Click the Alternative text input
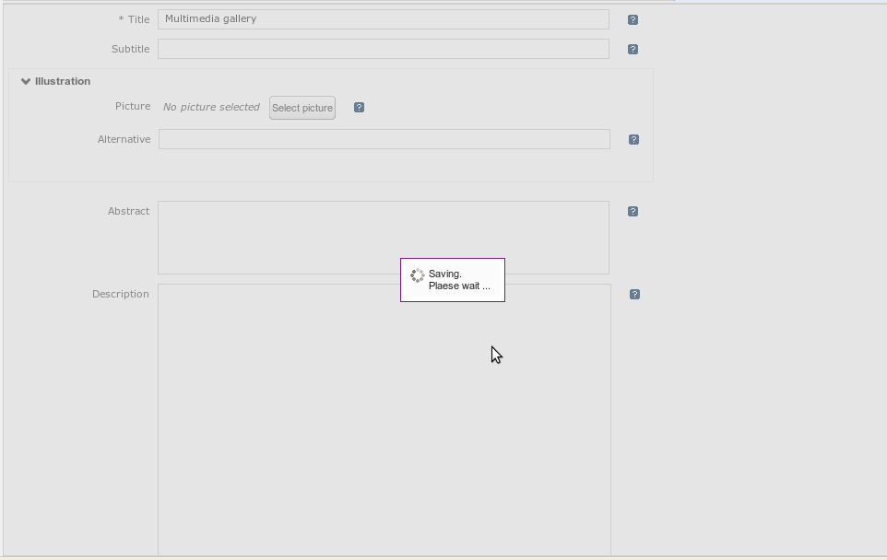 (384, 139)
